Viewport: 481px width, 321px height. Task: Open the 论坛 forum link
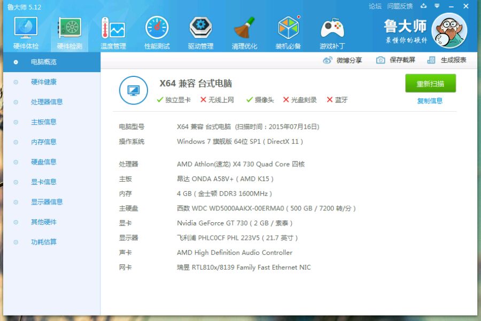coord(375,6)
